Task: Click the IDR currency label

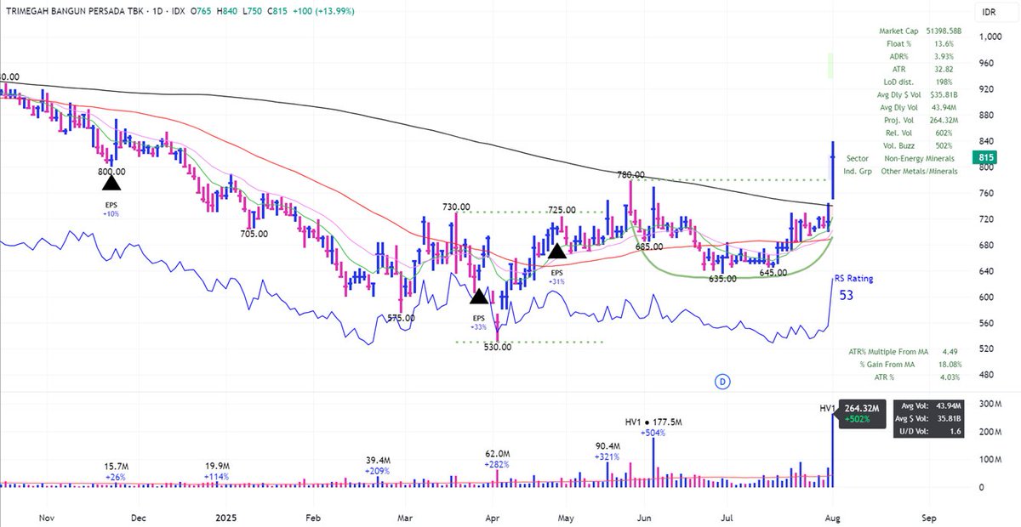Action: [x=987, y=11]
